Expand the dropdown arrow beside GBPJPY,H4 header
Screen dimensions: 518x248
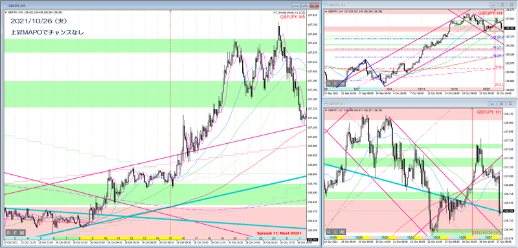point(327,12)
